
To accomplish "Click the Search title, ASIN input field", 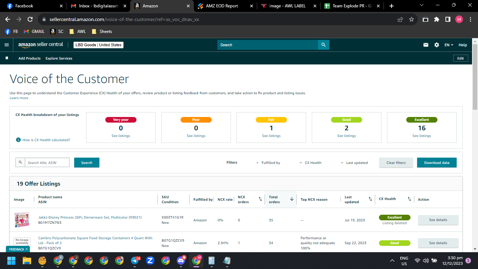I will coord(47,163).
